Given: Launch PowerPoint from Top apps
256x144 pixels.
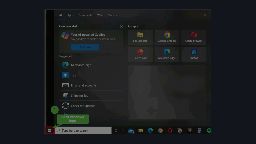Looking at the screenshot, I should click(140, 54).
